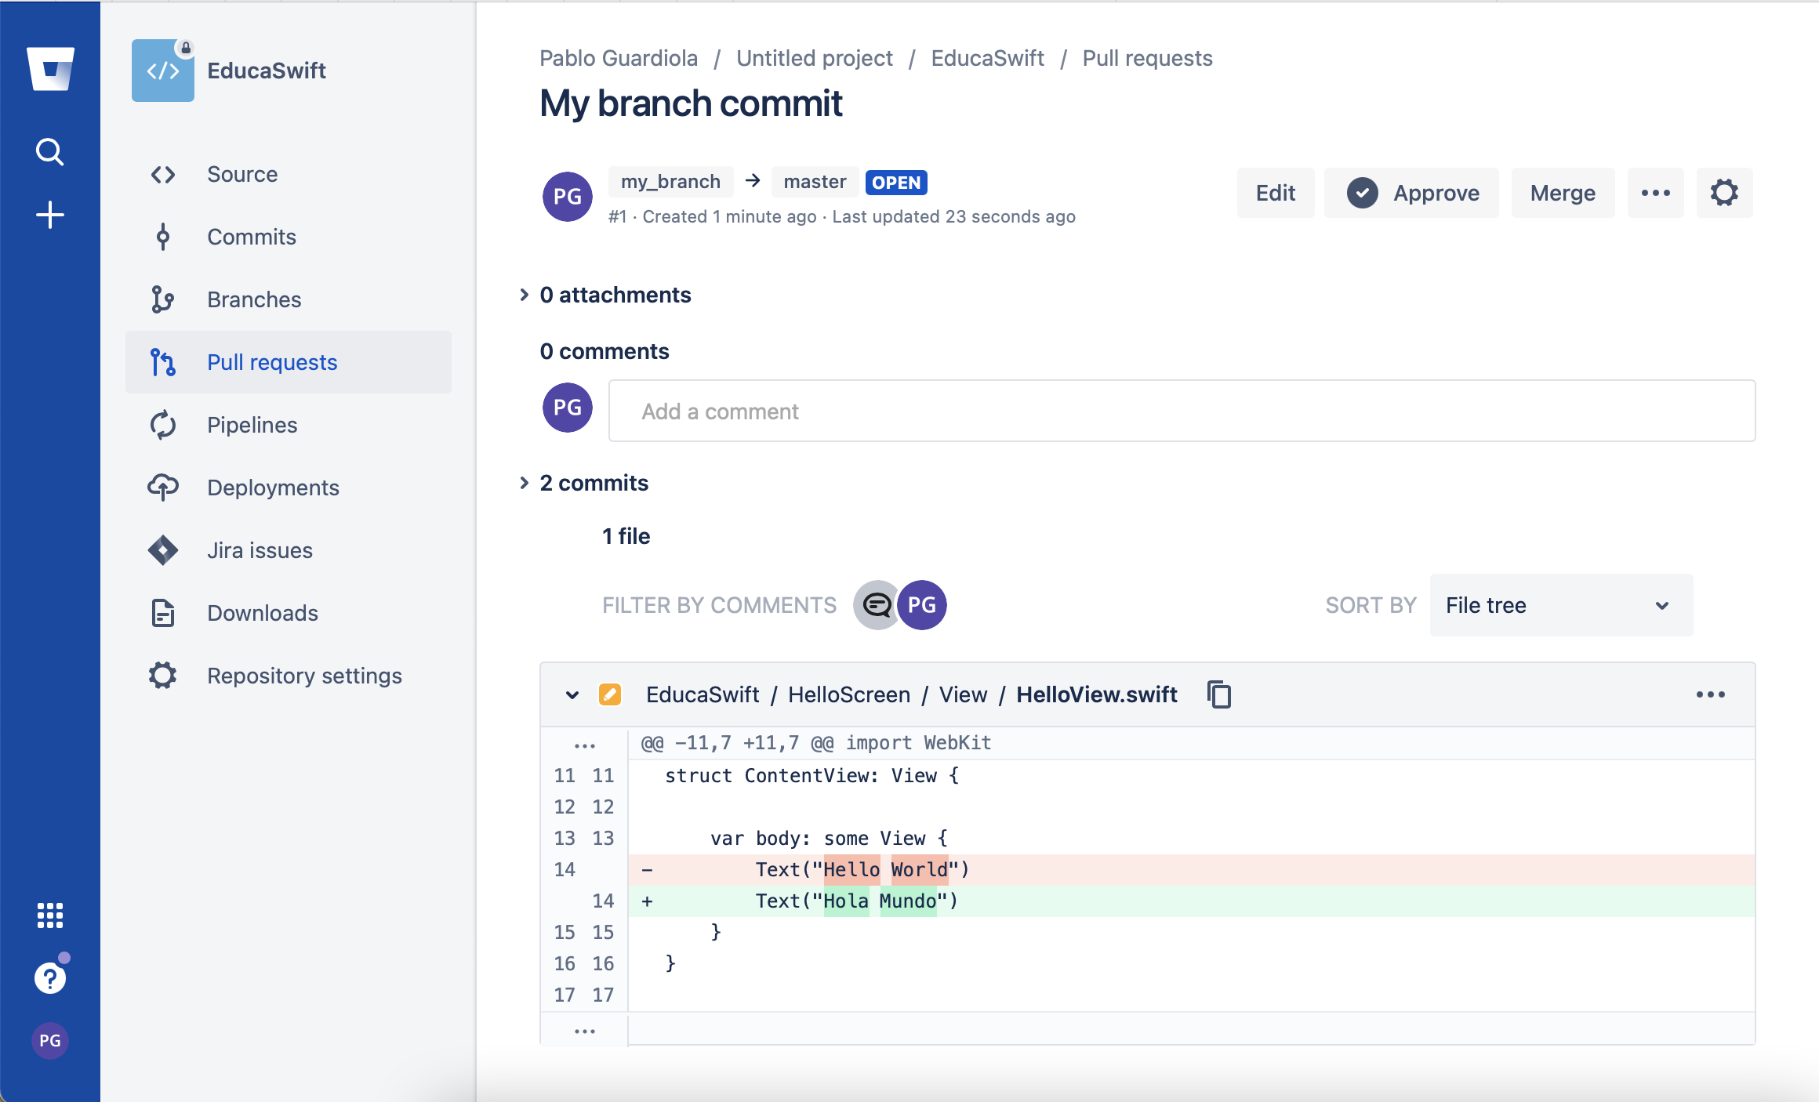This screenshot has height=1102, width=1819.
Task: Click the Branches icon in navigation
Action: click(163, 299)
